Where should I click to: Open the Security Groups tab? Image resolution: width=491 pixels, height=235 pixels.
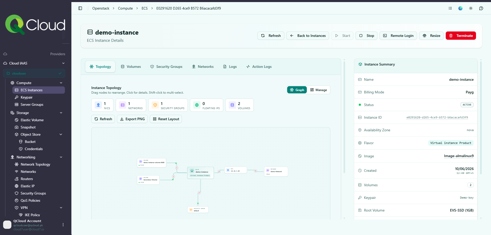[x=166, y=67]
